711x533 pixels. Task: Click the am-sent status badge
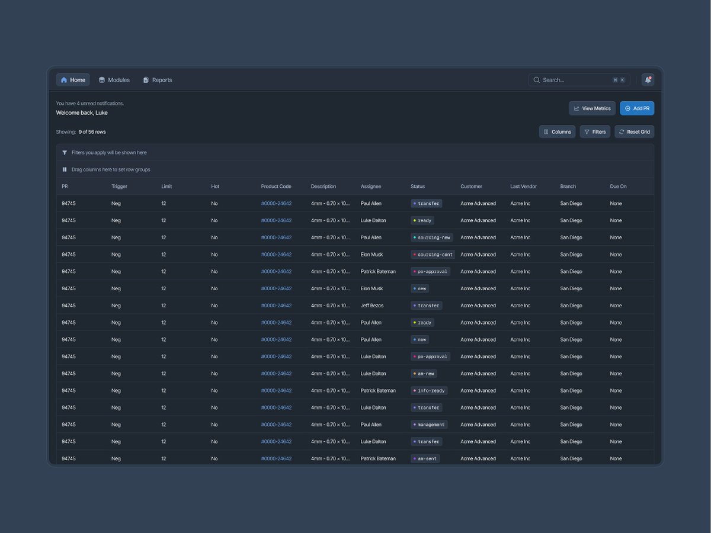[425, 459]
